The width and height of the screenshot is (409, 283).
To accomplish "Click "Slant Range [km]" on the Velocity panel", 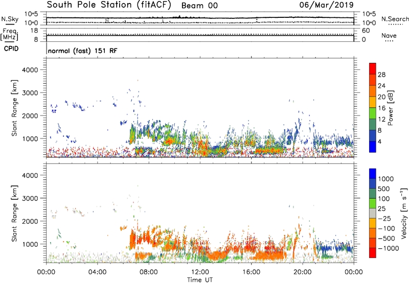I will pyautogui.click(x=14, y=213).
